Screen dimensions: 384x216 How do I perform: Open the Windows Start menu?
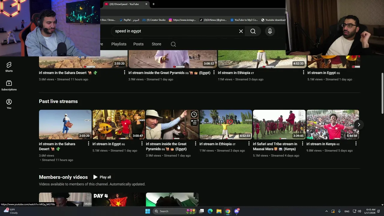tap(148, 211)
